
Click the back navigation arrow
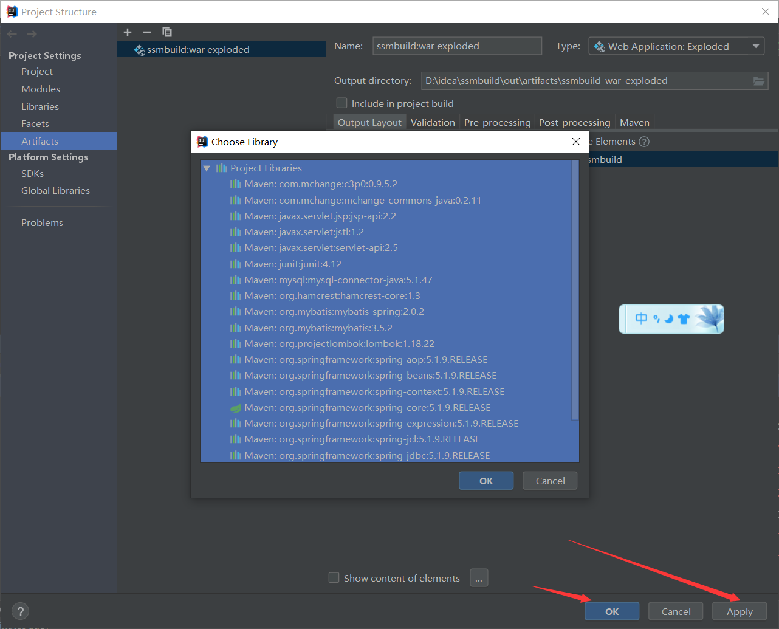12,34
